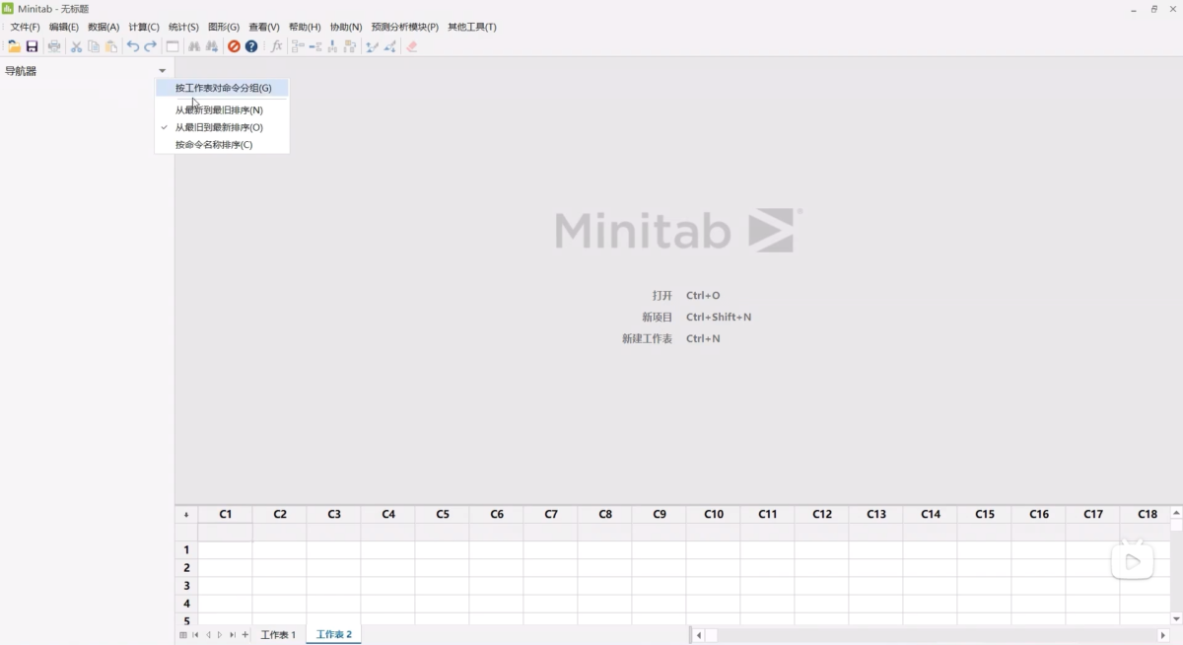This screenshot has height=645, width=1183.
Task: Click the Cut scissors icon
Action: pos(76,46)
